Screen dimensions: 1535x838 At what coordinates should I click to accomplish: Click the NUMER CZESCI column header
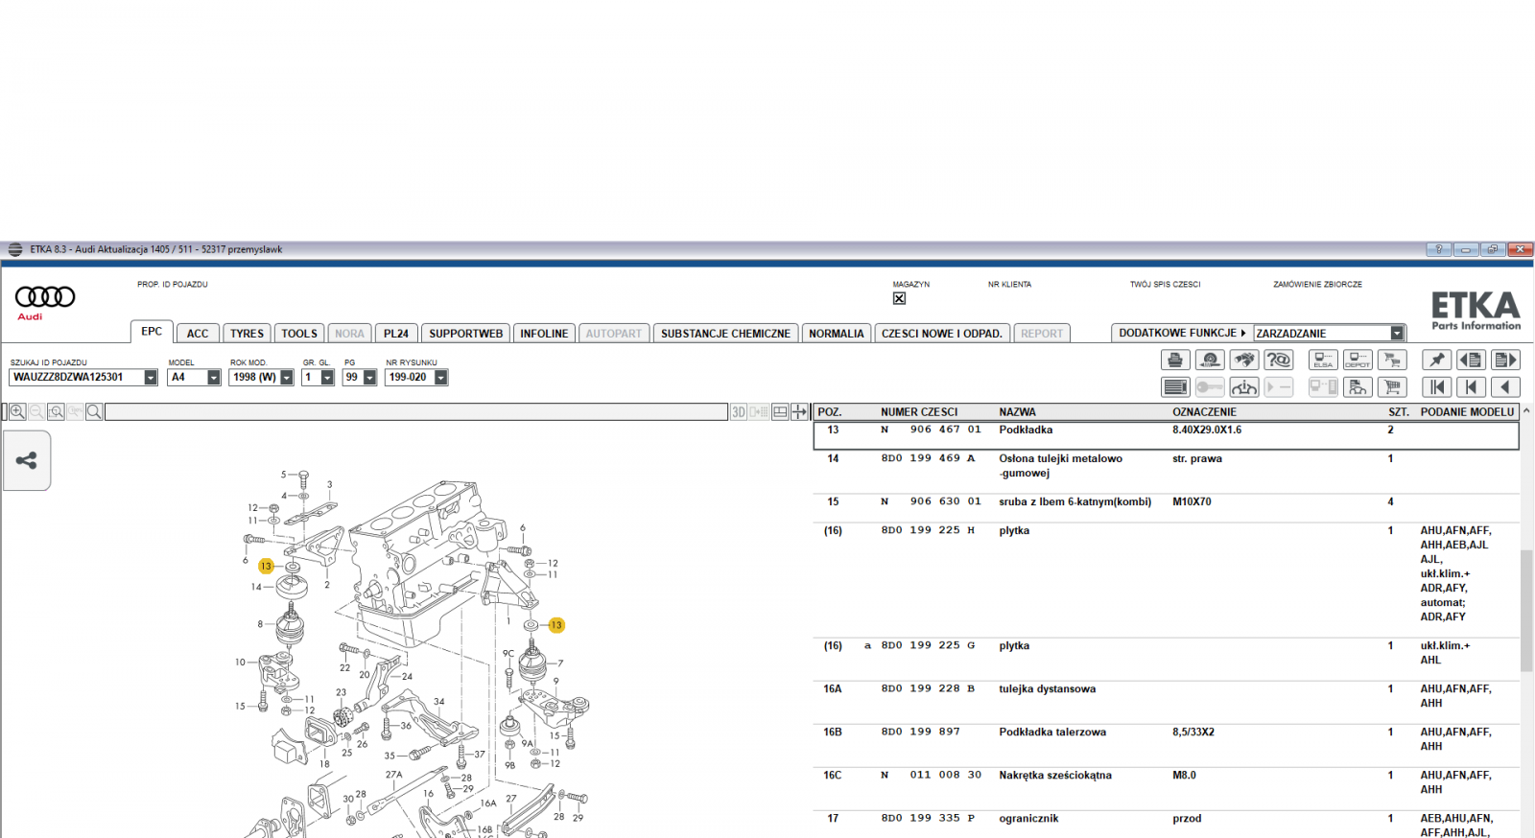click(919, 412)
